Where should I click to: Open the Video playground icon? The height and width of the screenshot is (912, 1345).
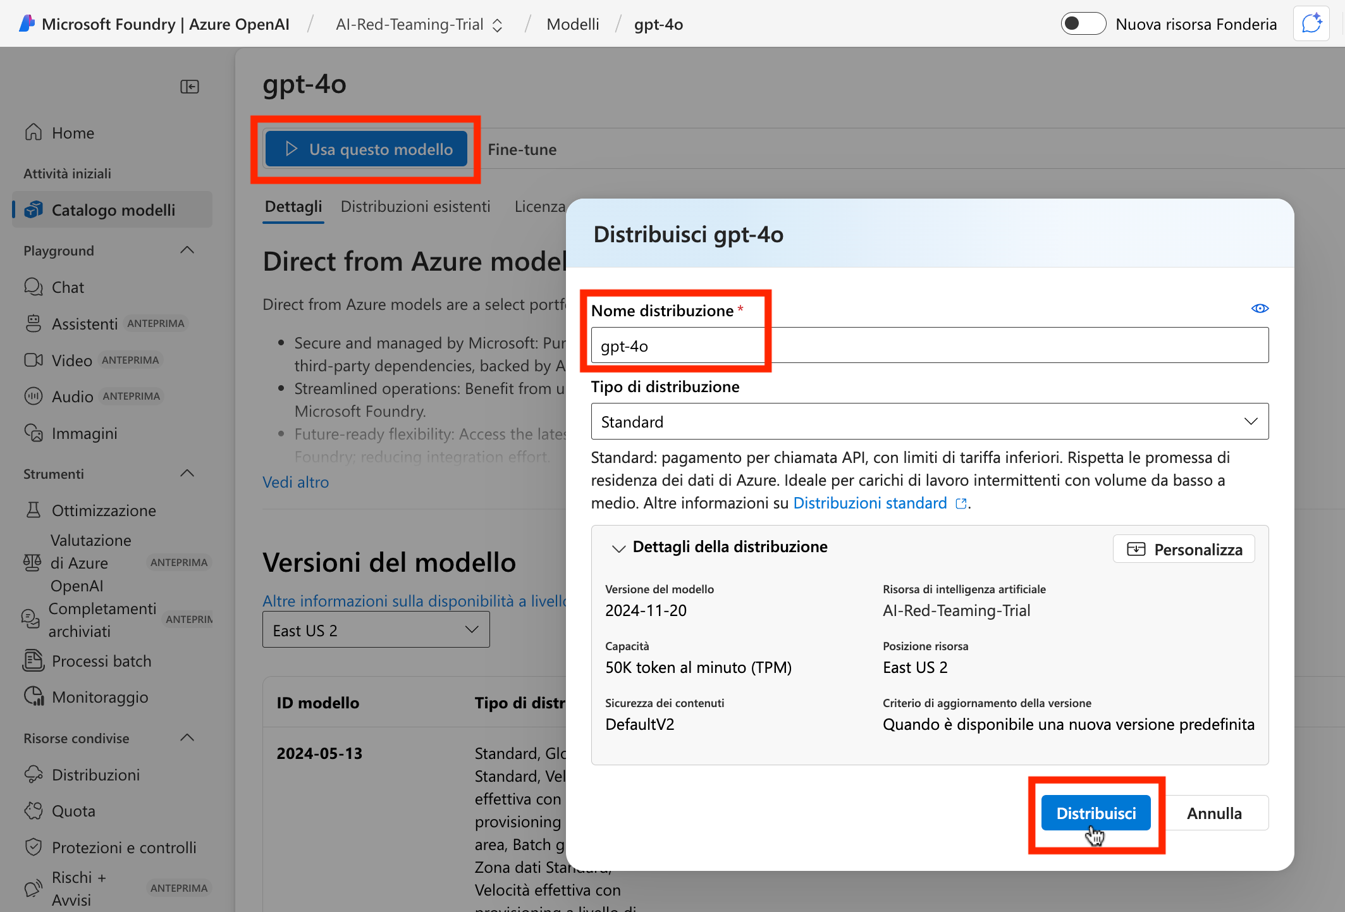34,360
